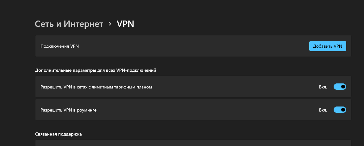Disable VPN over metered networks toggle
364x146 pixels.
(x=340, y=87)
